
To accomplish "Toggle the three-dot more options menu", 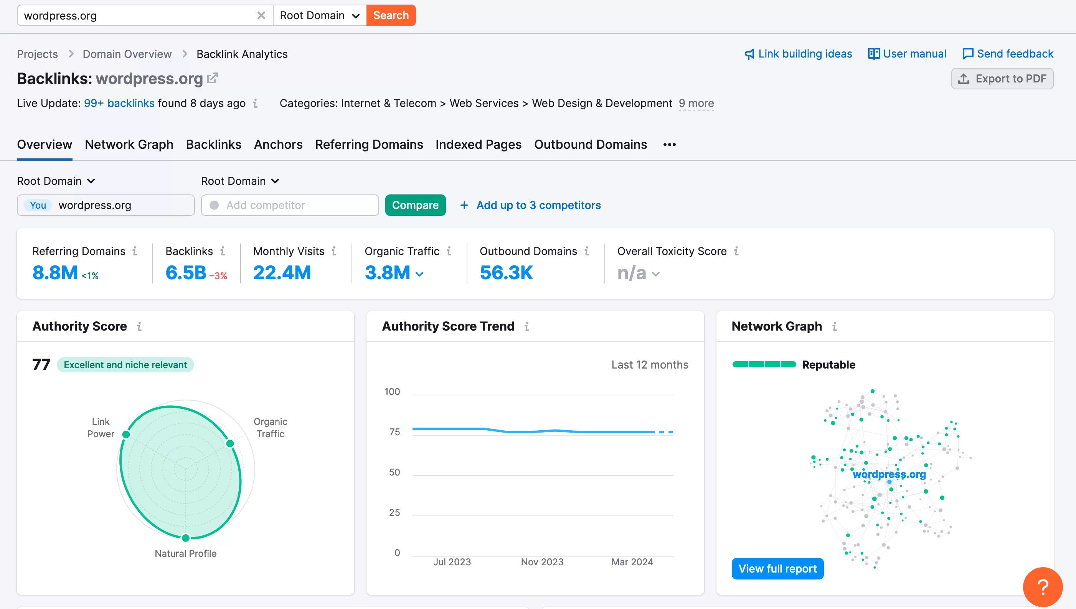I will tap(668, 145).
